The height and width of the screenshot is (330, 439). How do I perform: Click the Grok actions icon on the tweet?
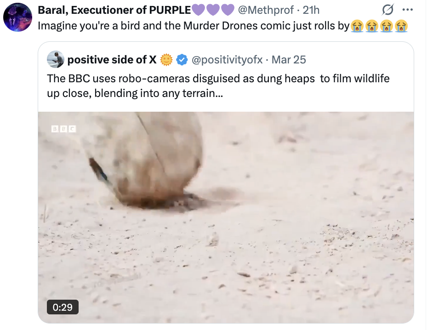click(388, 10)
